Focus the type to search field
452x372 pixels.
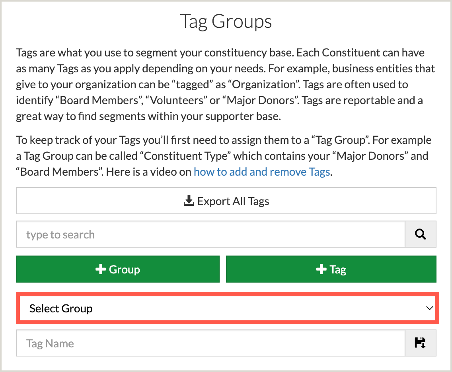click(210, 234)
